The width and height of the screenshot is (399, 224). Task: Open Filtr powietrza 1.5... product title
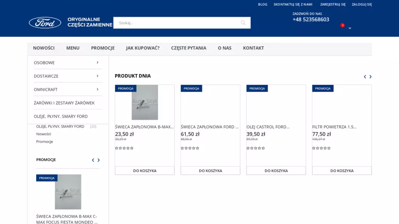click(334, 127)
